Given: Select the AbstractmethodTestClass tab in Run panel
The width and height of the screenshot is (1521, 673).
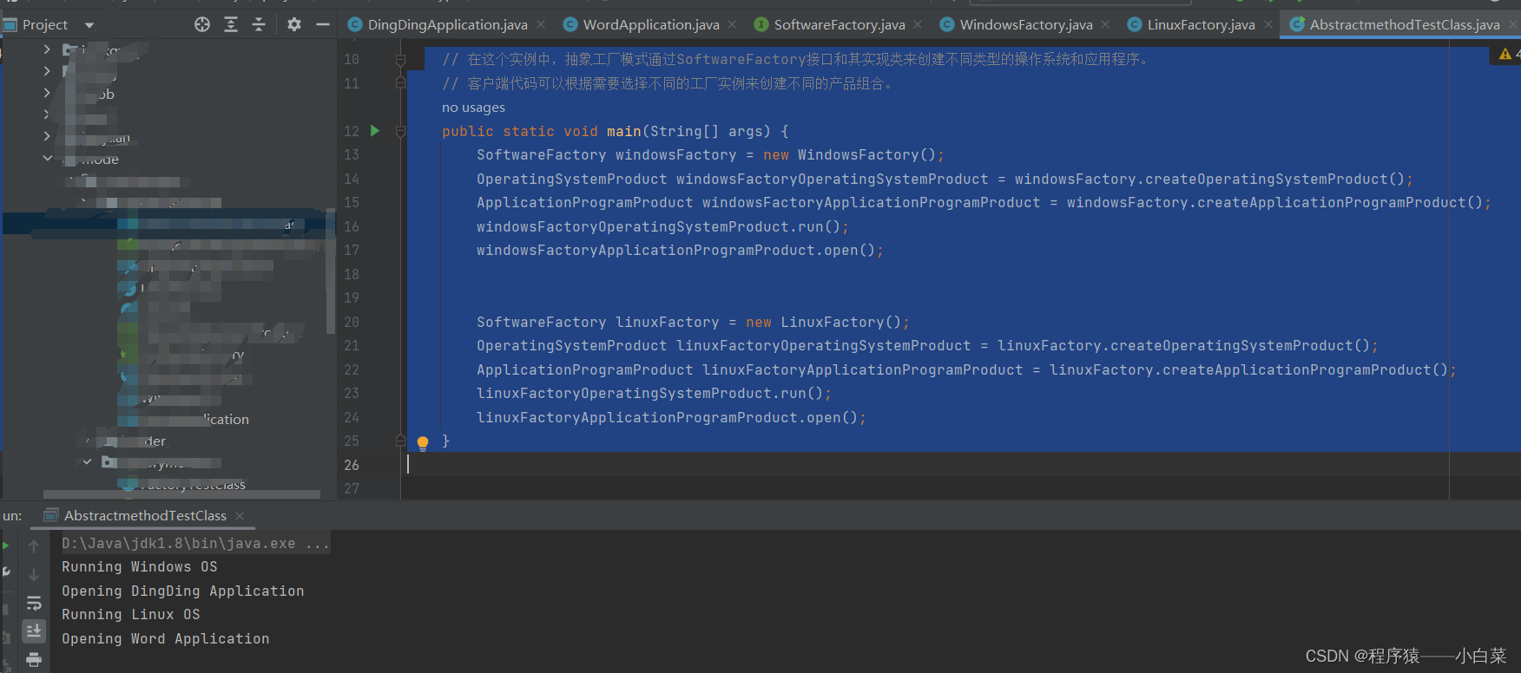Looking at the screenshot, I should pyautogui.click(x=145, y=515).
